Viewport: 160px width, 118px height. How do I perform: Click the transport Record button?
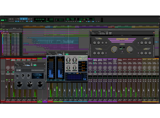coord(82,22)
